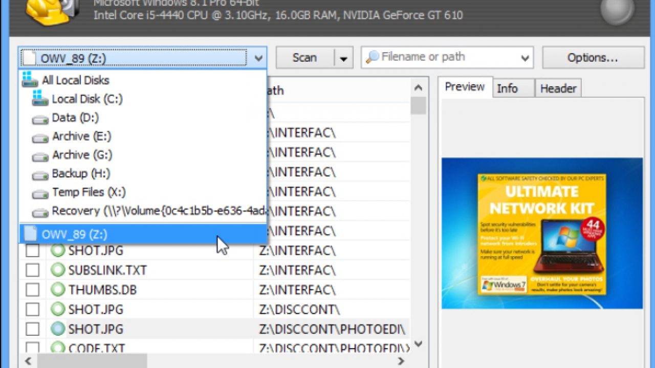
Task: Tick the checkbox for SHOT.JPG in Z:\INTERFAC\
Action: tap(32, 250)
